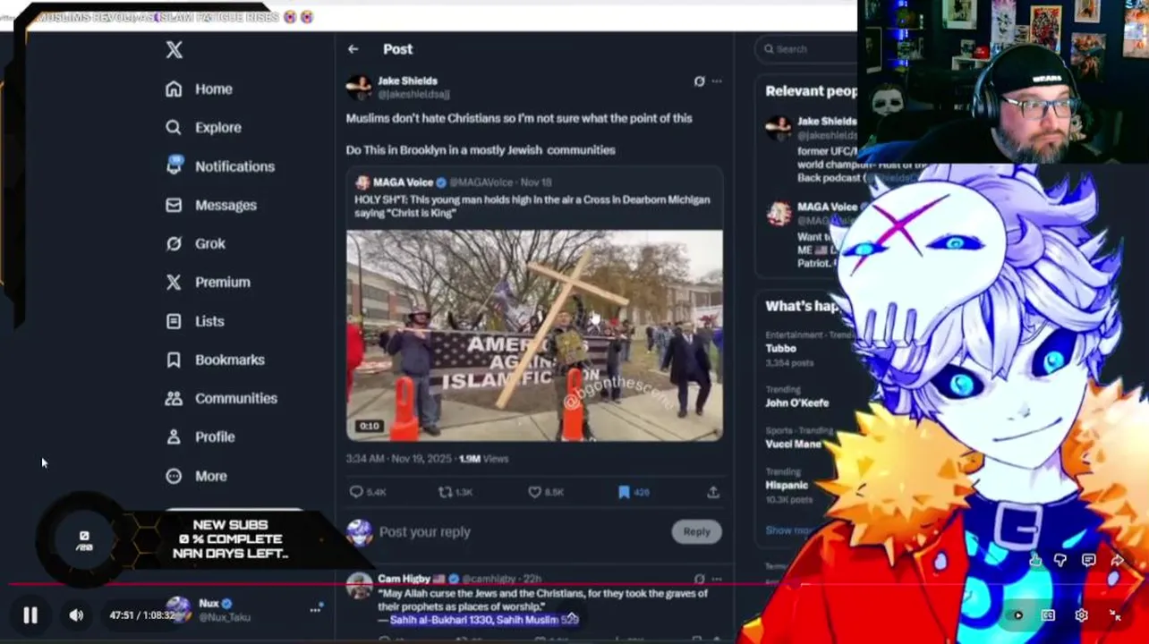Open the comments icon on video overlay

pyautogui.click(x=1088, y=561)
